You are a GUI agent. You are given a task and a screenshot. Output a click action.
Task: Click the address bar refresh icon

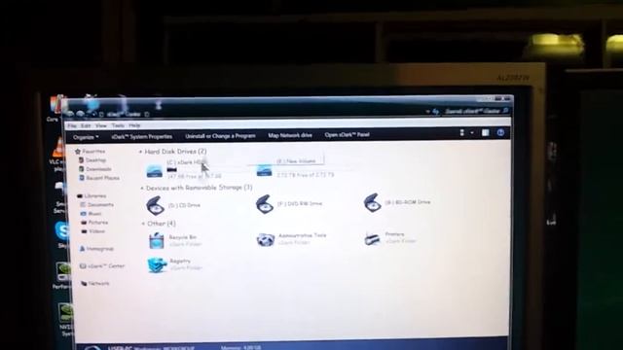coord(435,112)
